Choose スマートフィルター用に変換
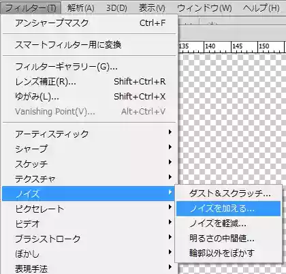Image resolution: width=286 pixels, height=274 pixels. [x=89, y=45]
